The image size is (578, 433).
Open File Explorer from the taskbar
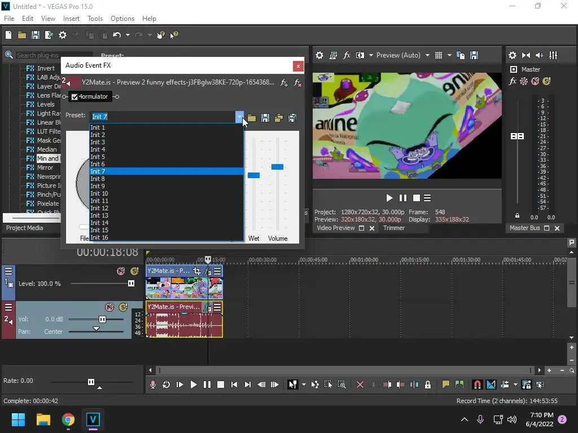(x=43, y=419)
